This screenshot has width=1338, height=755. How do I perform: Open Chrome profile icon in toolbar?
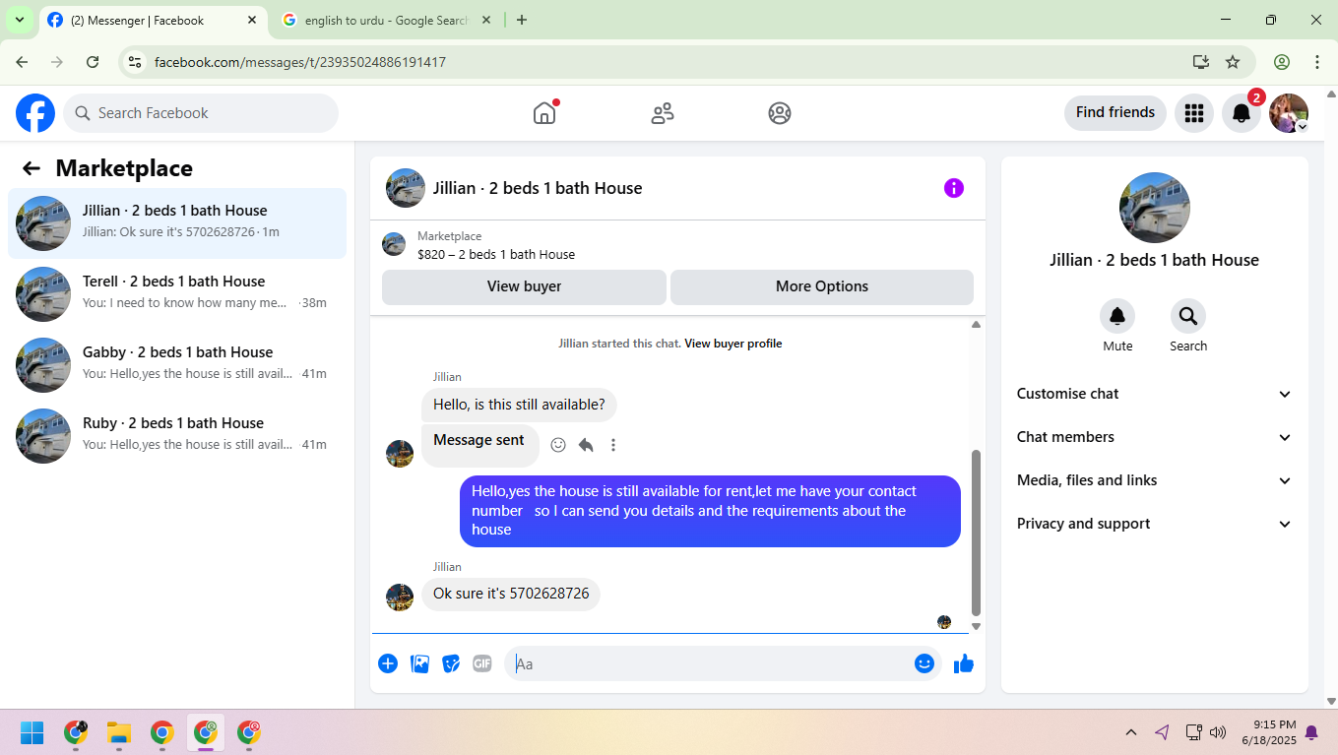[1282, 62]
